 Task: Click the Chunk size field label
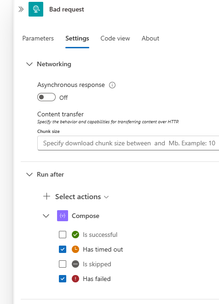48,131
